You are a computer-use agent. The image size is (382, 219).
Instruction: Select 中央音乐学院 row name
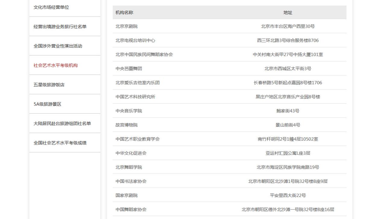click(x=129, y=111)
